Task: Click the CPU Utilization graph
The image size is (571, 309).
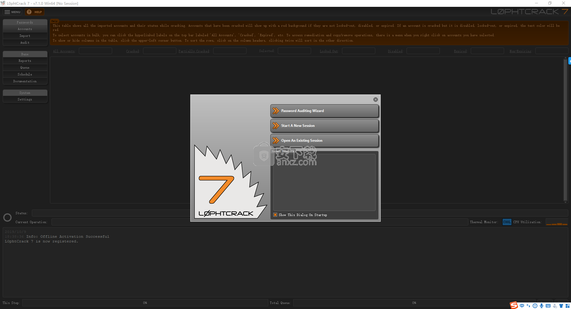Action: click(x=557, y=222)
